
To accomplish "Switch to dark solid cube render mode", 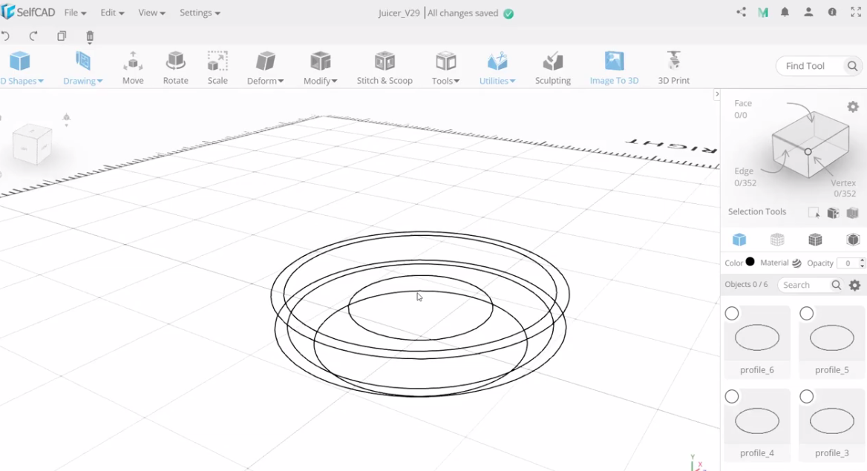I will click(853, 240).
